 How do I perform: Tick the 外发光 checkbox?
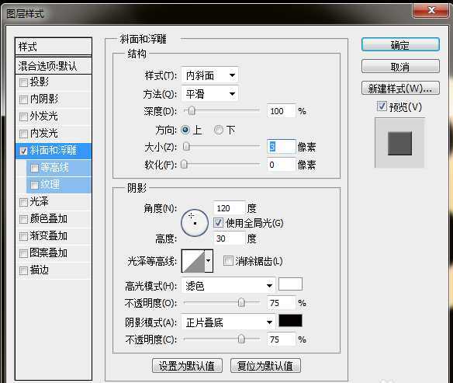tap(23, 117)
